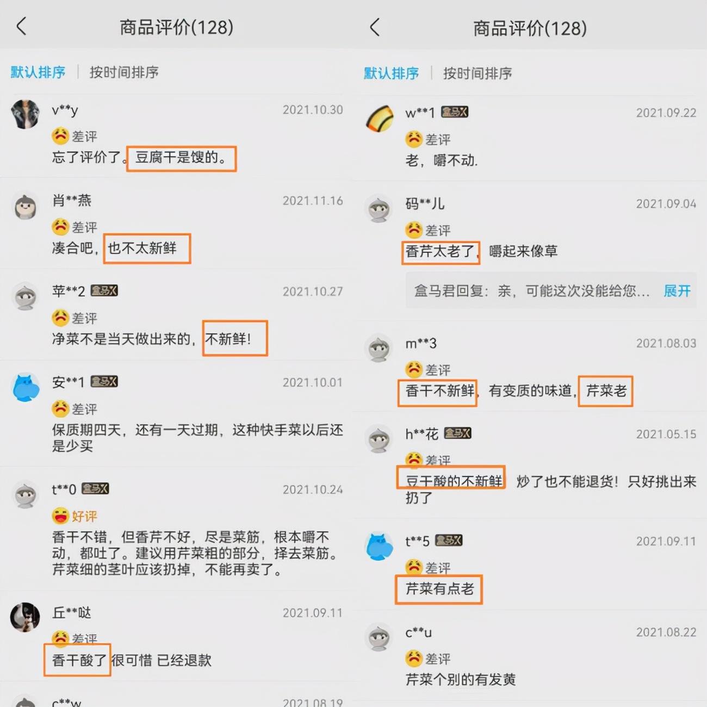Image resolution: width=707 pixels, height=707 pixels.
Task: Switch to 按时间排序 in right panel
Action: pyautogui.click(x=477, y=73)
